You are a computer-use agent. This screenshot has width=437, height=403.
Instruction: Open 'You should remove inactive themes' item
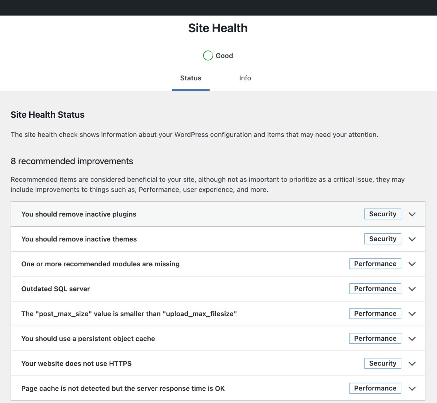[x=218, y=239]
